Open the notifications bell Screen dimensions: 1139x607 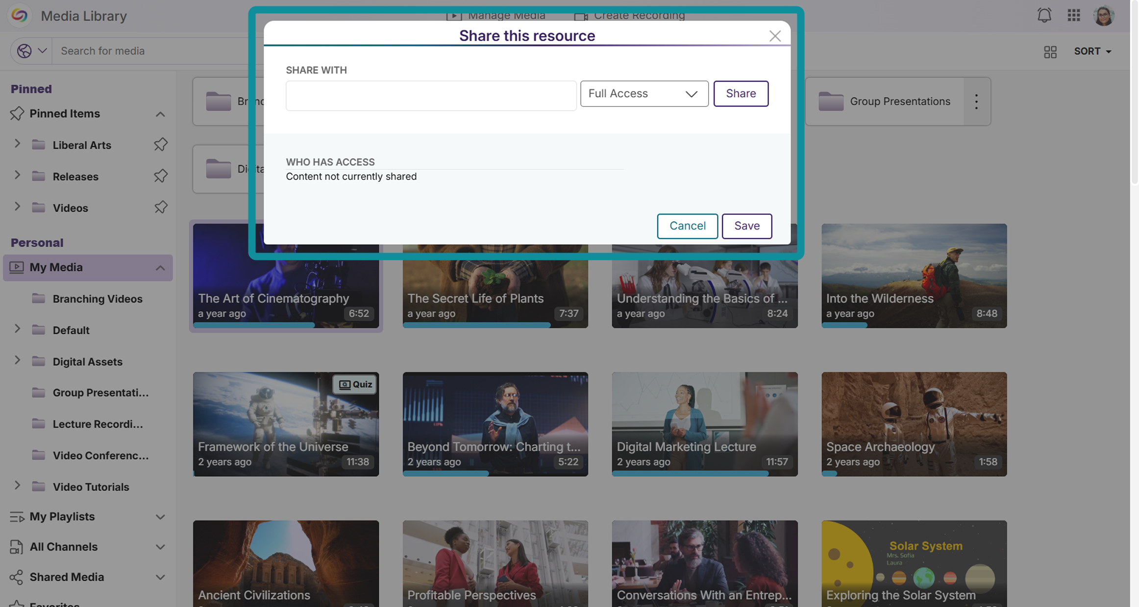point(1044,16)
